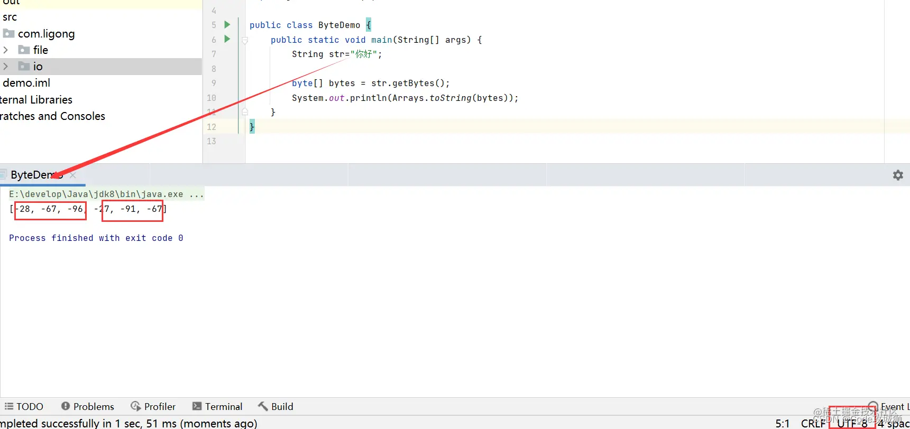The image size is (910, 429).
Task: Select the ByteDemo run tab
Action: (x=33, y=175)
